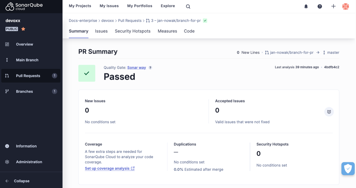The width and height of the screenshot is (356, 188).
Task: Click the Administration gear icon
Action: (7, 162)
